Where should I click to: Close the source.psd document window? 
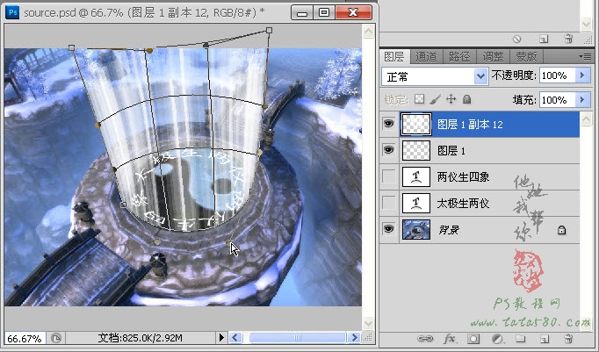(353, 12)
